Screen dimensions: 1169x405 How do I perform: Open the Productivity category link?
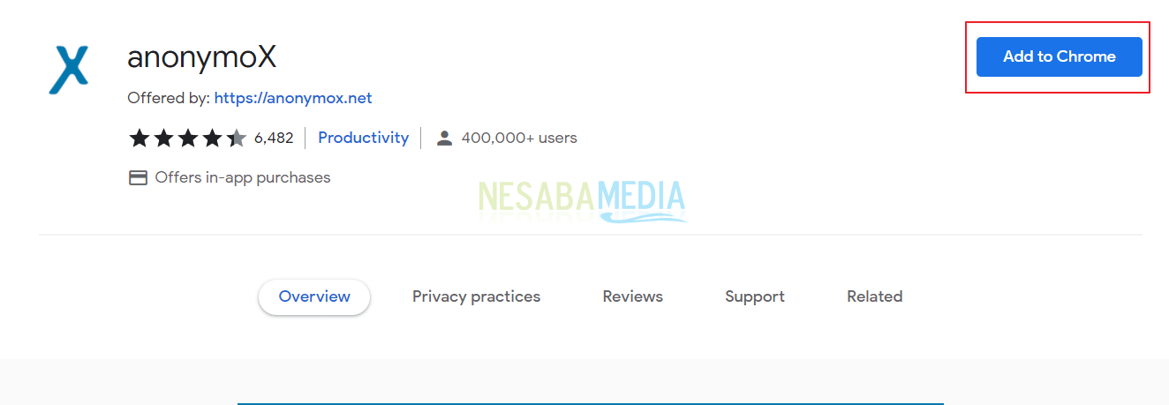[x=363, y=138]
